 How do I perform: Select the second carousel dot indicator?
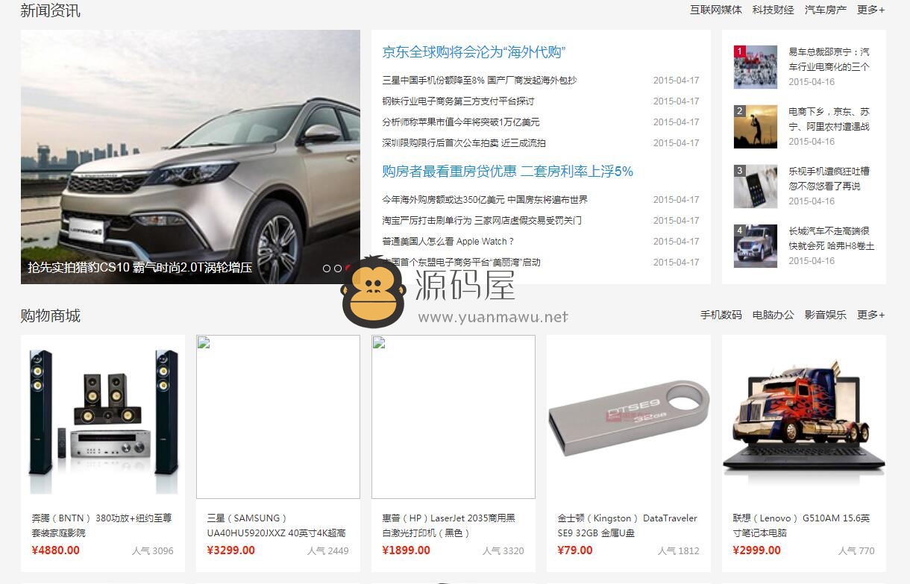(338, 268)
